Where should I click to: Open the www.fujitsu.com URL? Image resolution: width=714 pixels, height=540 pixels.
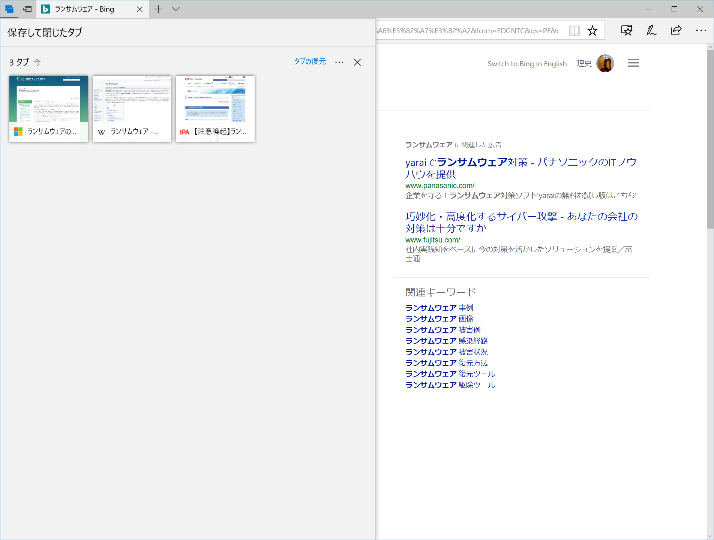pyautogui.click(x=433, y=240)
